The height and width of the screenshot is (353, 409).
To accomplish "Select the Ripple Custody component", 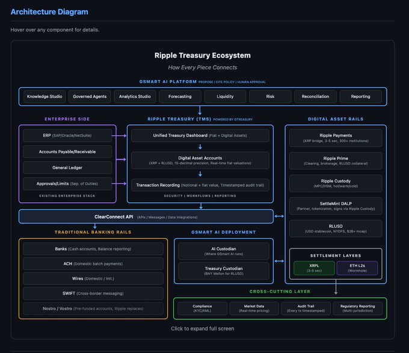I will tap(336, 183).
